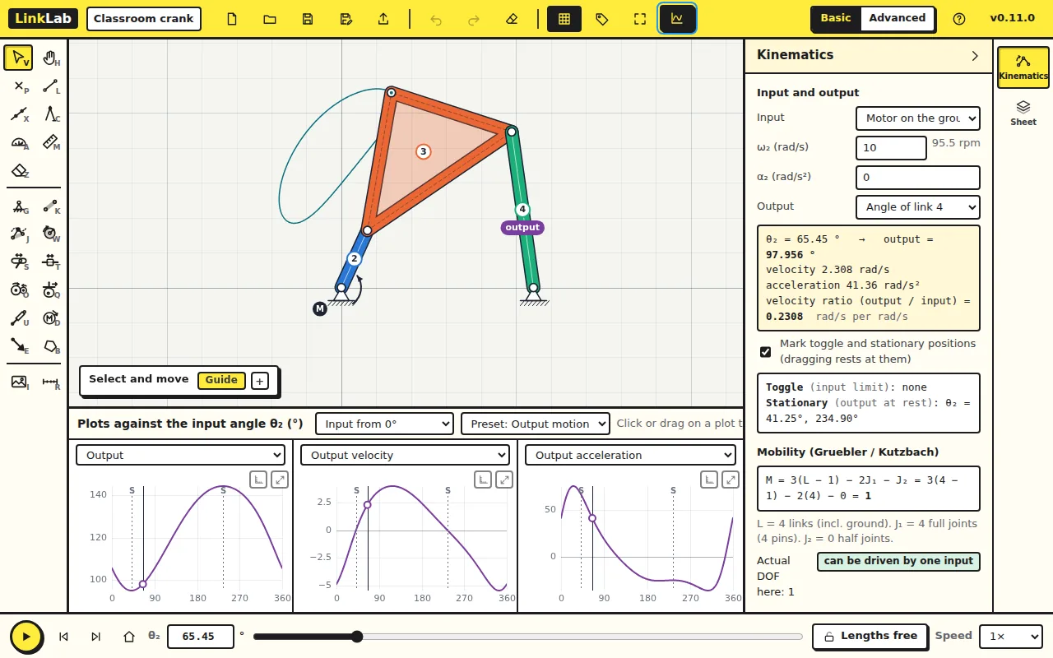1053x658 pixels.
Task: Select the ruler measure tool
Action: point(50,142)
